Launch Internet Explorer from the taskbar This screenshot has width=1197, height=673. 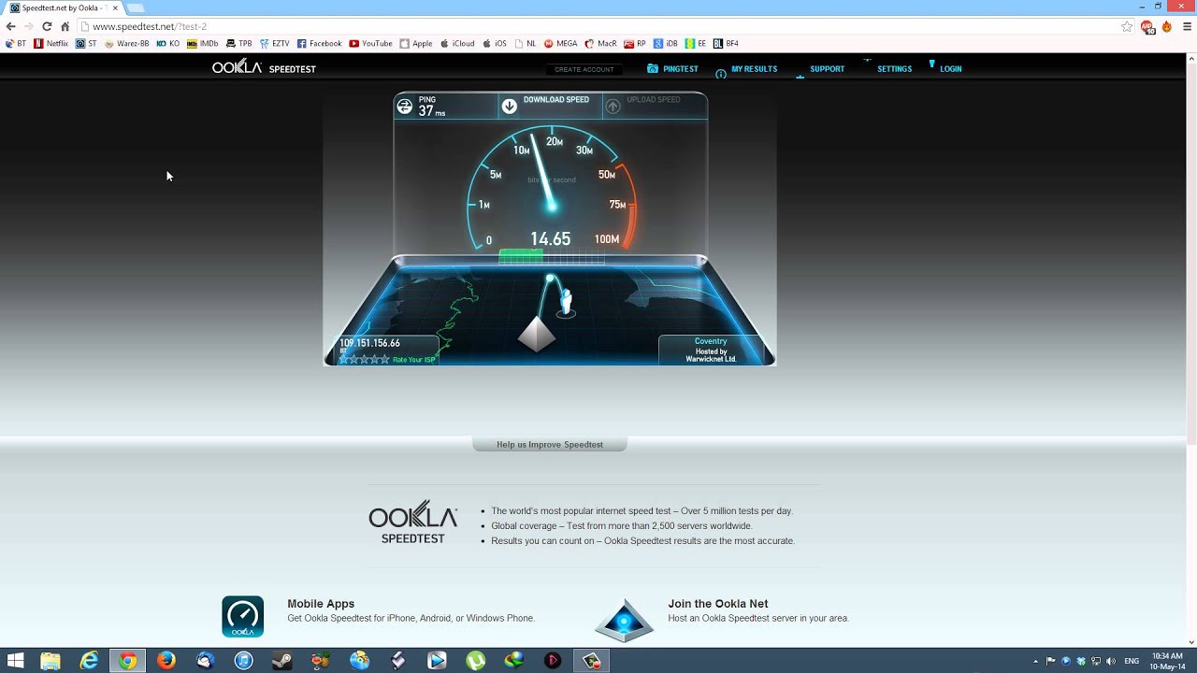pyautogui.click(x=89, y=661)
